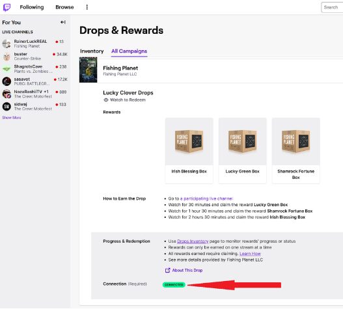Image resolution: width=343 pixels, height=309 pixels.
Task: Open the NozaRashiiTV +1 channel name
Action: point(31,92)
